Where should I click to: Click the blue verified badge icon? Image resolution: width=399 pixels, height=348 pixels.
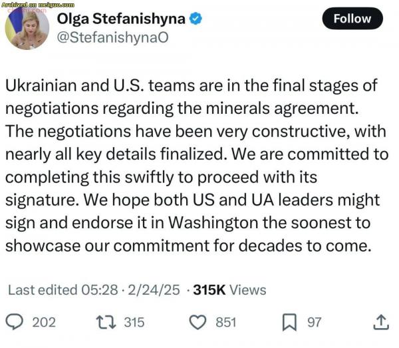(x=196, y=19)
